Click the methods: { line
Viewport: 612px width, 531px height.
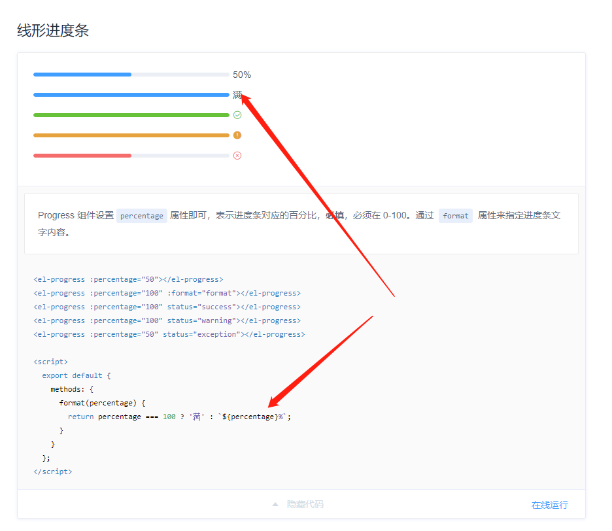(x=72, y=389)
